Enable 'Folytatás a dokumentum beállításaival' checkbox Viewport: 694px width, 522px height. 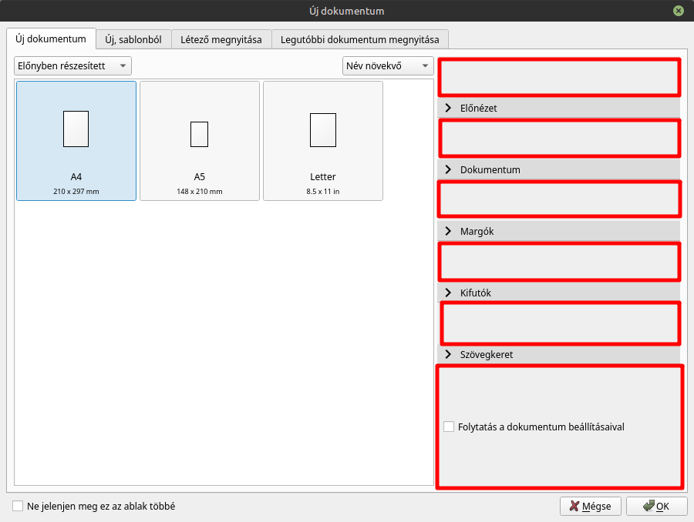449,427
